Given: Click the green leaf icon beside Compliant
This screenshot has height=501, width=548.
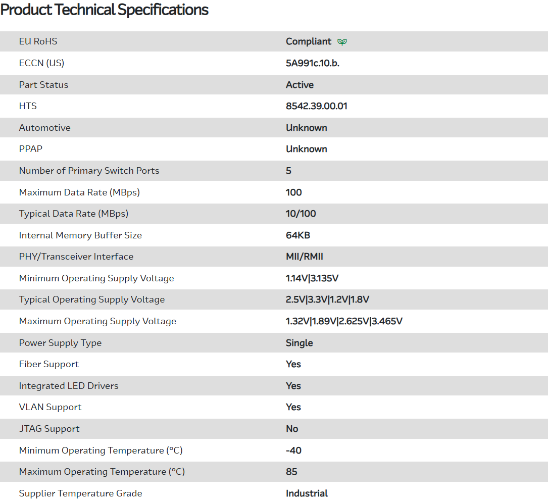Looking at the screenshot, I should pos(342,42).
